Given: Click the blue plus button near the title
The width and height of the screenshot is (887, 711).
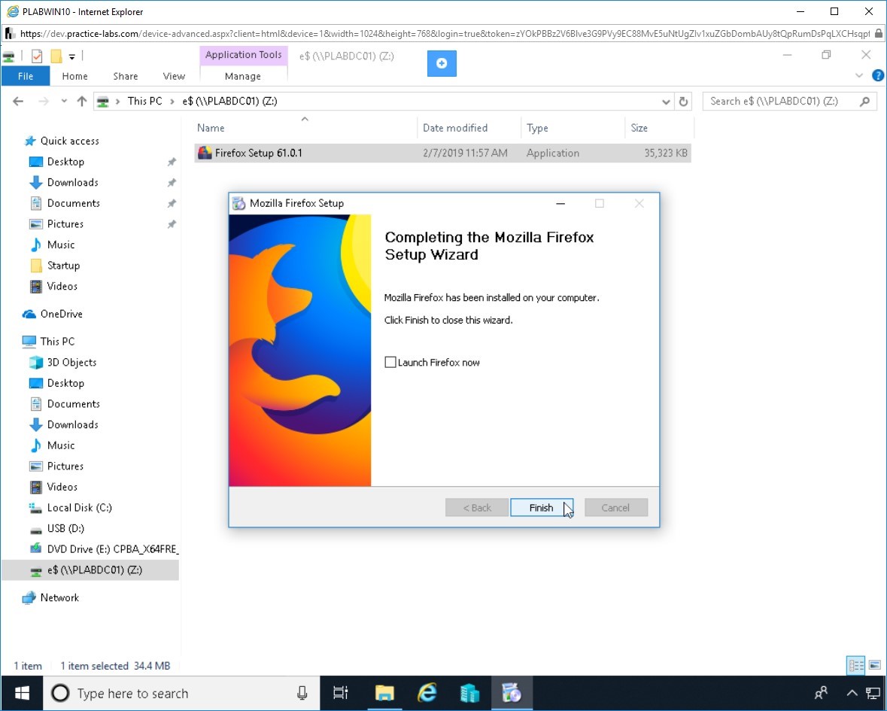Looking at the screenshot, I should point(442,63).
